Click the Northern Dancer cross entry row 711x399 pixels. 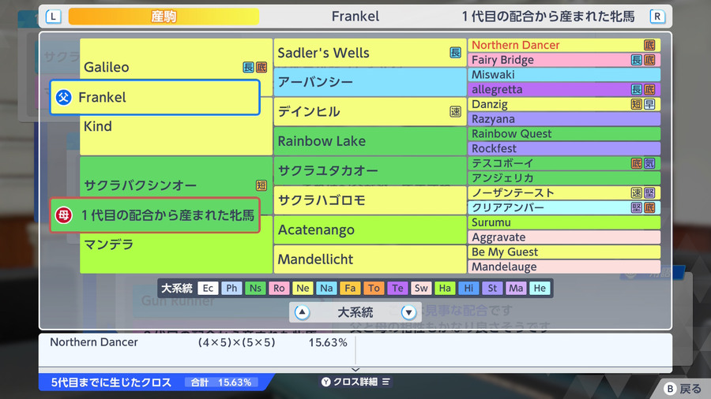click(198, 342)
